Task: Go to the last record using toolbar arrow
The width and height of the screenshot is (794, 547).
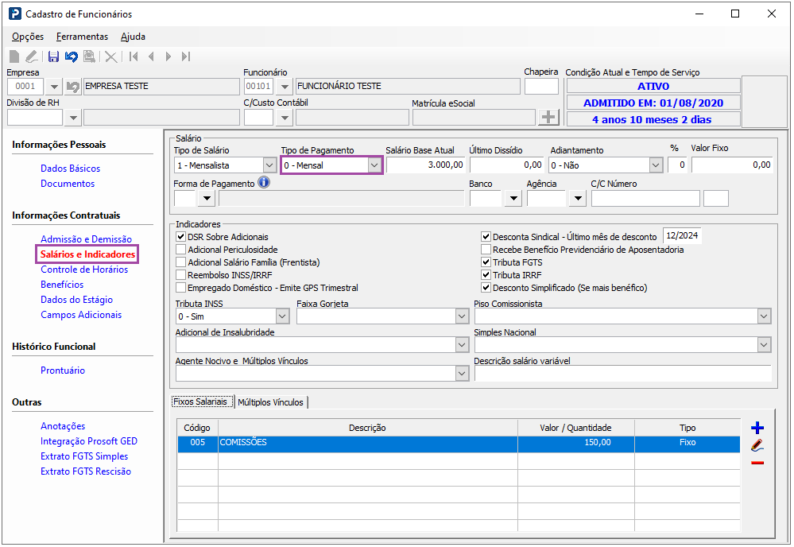Action: pos(186,56)
